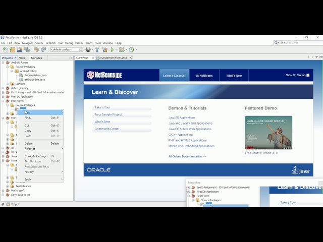
Task: Expand the Marks esoft project node
Action: click(x=3, y=191)
